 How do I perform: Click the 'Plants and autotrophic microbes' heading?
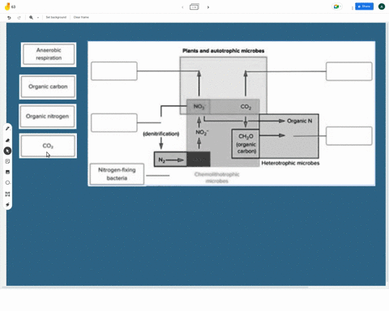coord(224,51)
